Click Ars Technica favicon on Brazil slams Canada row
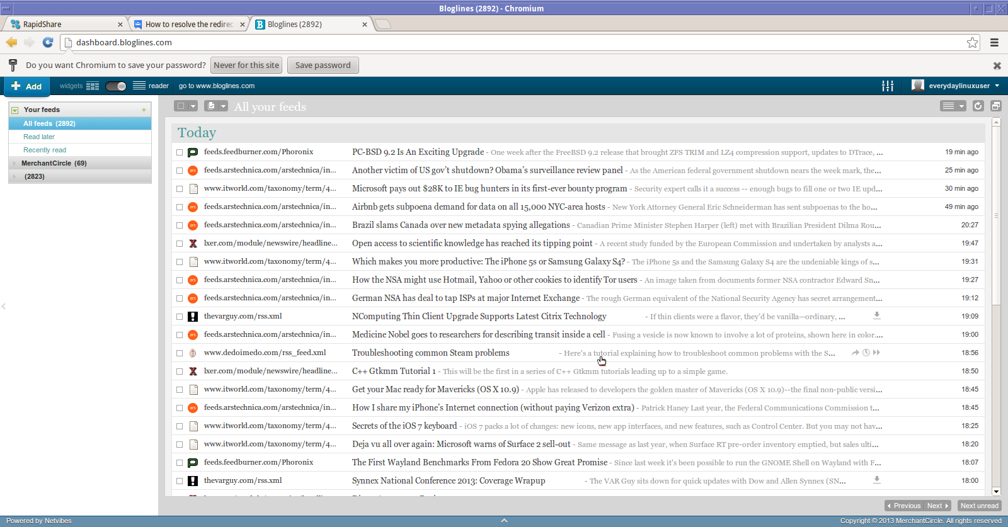Image resolution: width=1008 pixels, height=527 pixels. (x=193, y=225)
